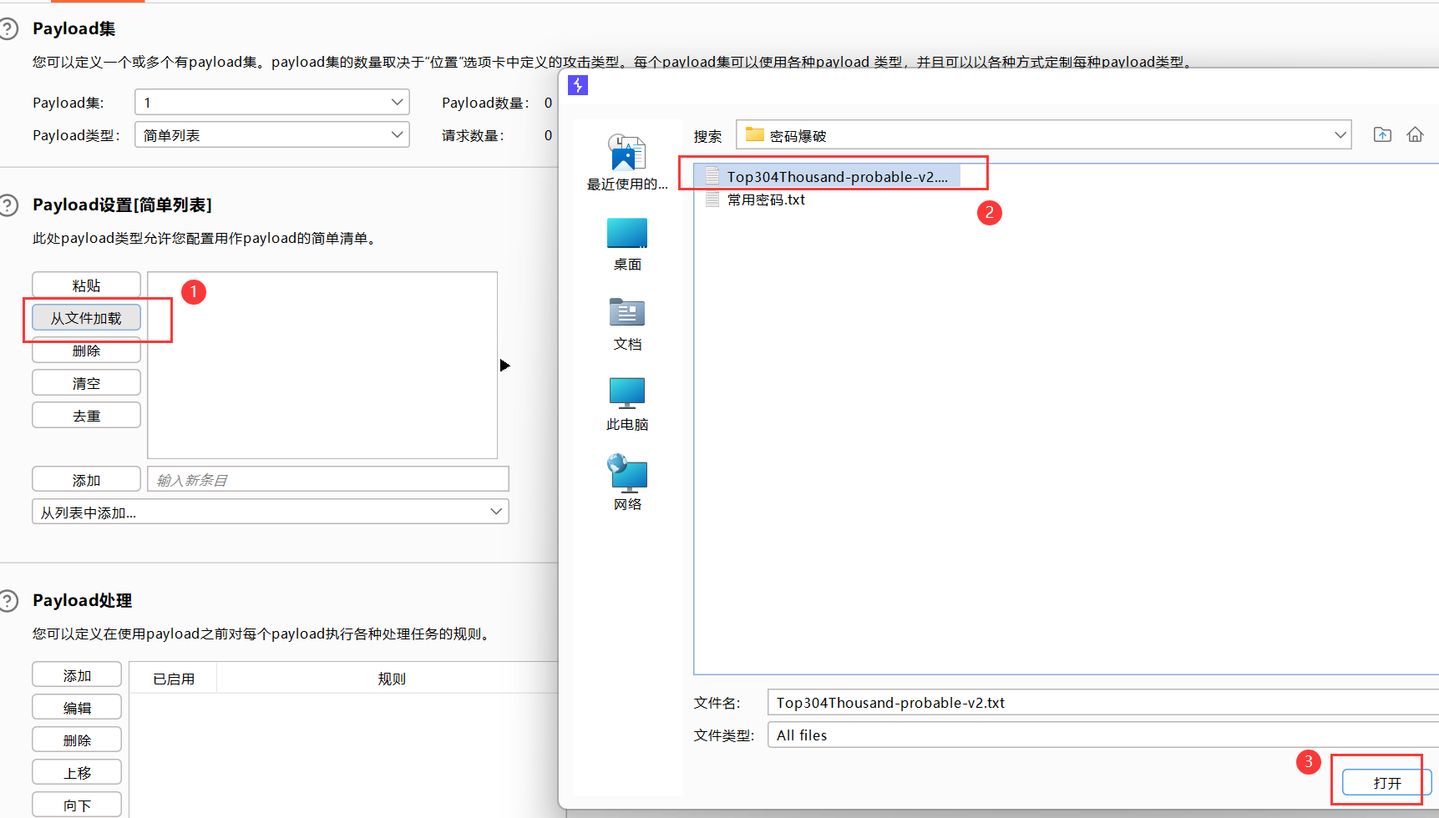Screen dimensions: 1439x818
Task: Click the Recent Items shortcut icon
Action: [x=627, y=154]
